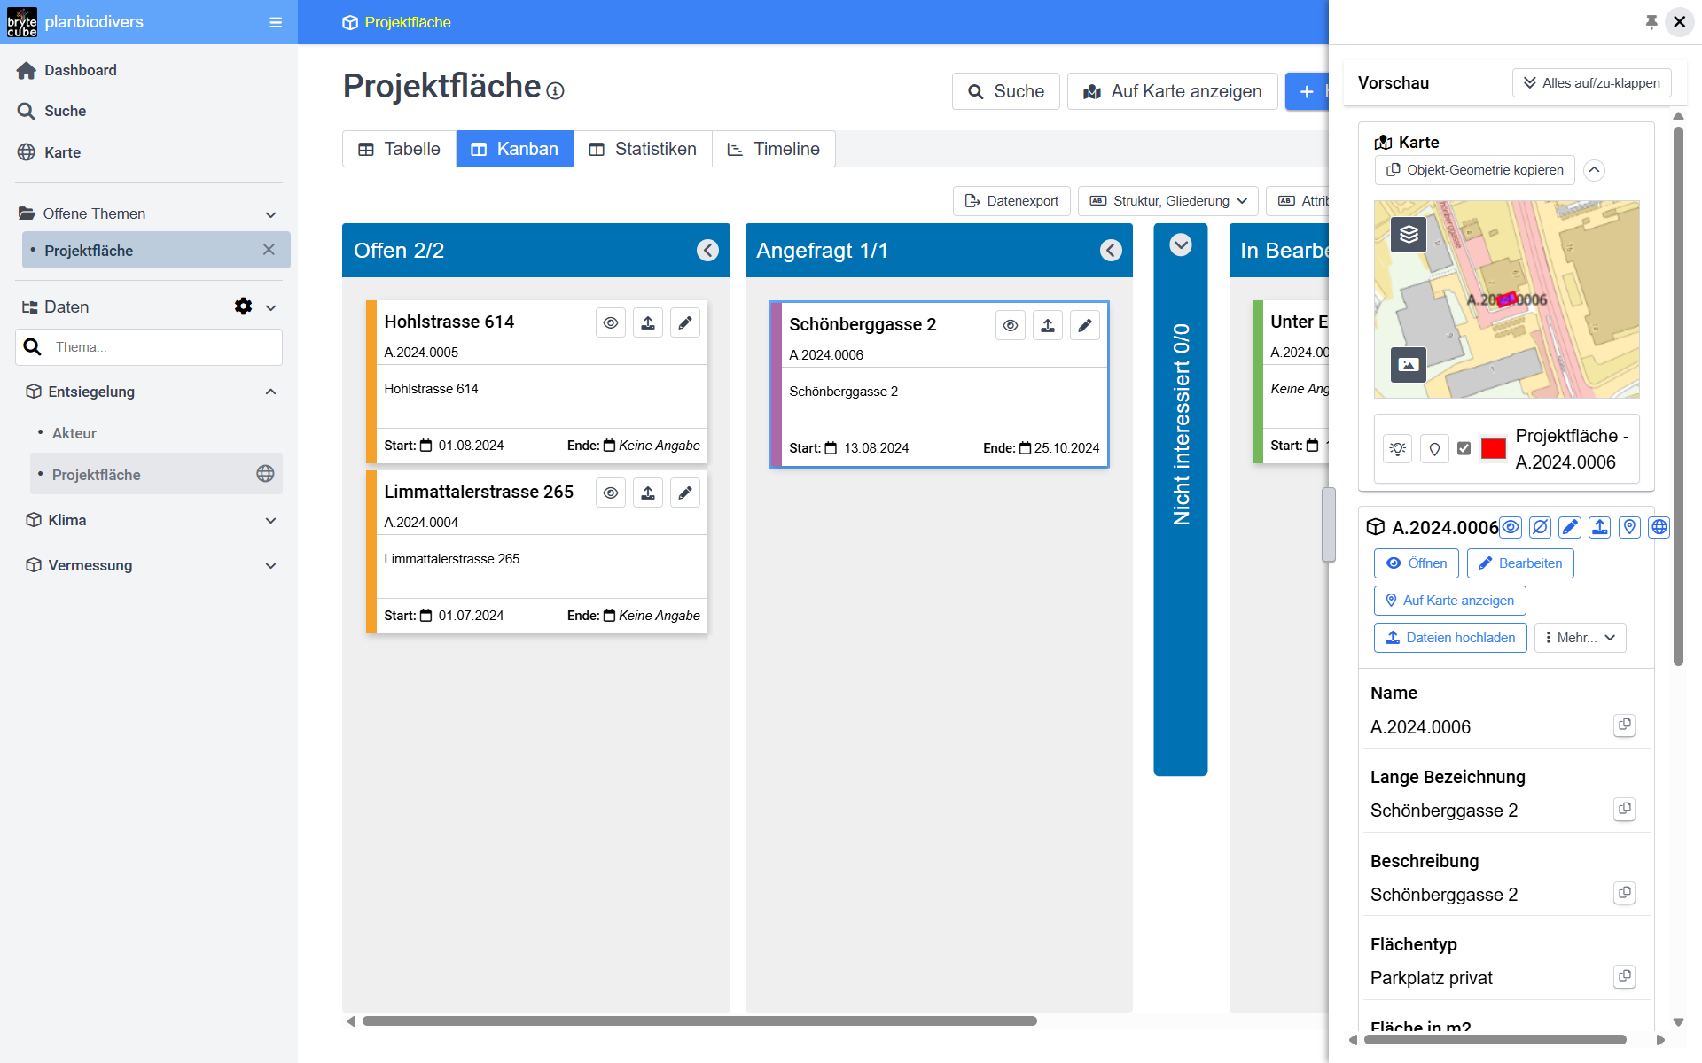This screenshot has height=1063, width=1702.
Task: Click Dateien hochladen button
Action: [x=1450, y=638]
